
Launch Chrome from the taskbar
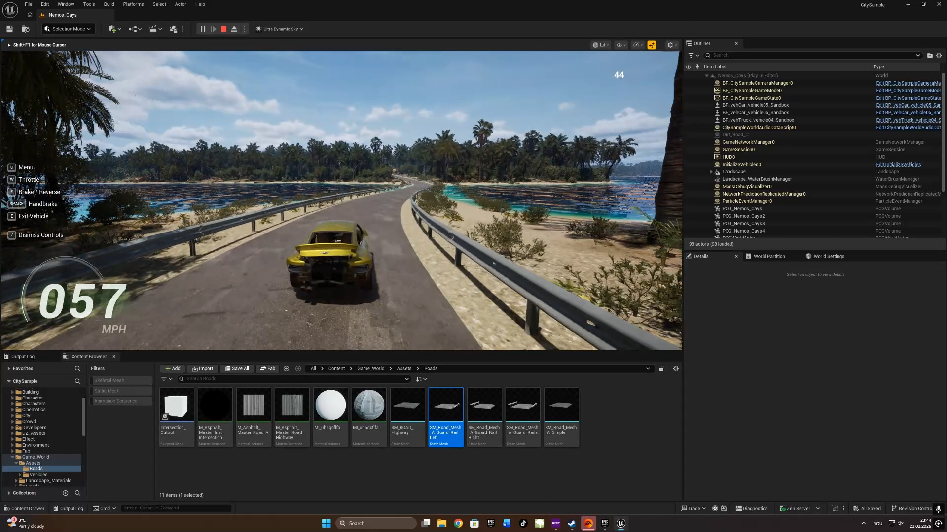pos(458,523)
